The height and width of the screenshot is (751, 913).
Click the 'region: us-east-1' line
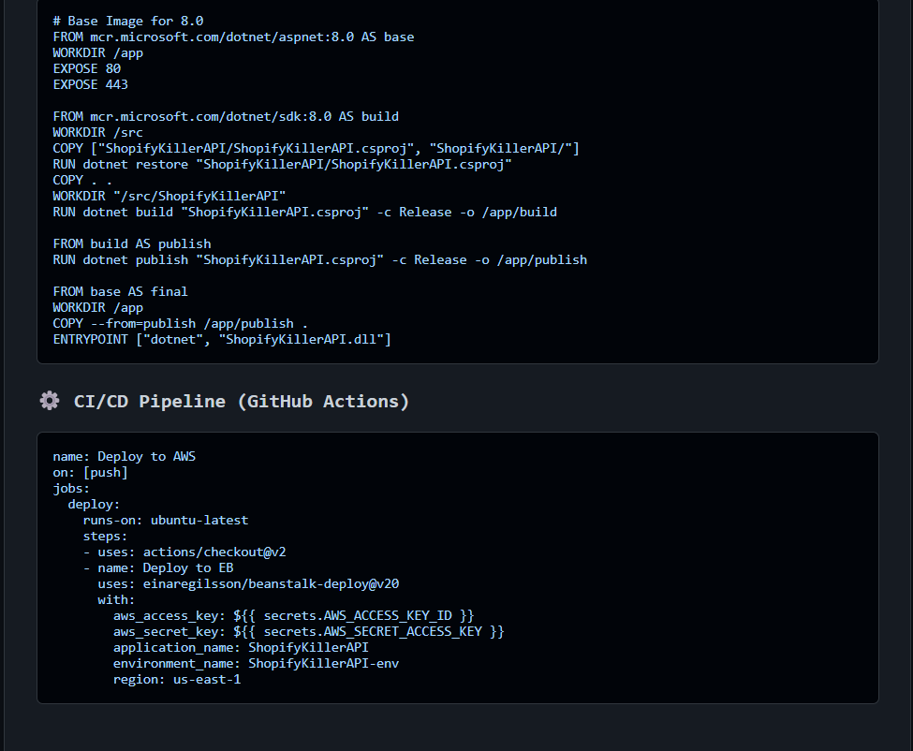pyautogui.click(x=177, y=680)
